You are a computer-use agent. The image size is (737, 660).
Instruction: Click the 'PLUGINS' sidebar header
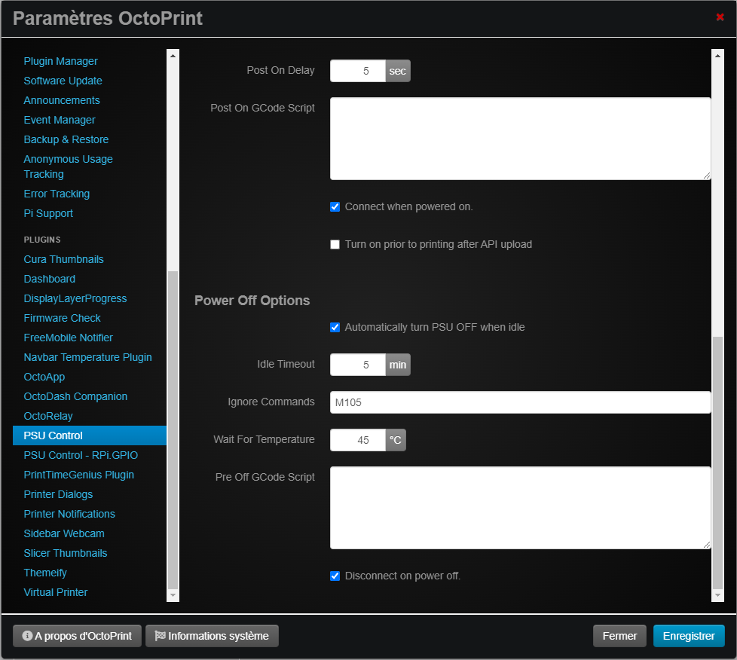(42, 240)
